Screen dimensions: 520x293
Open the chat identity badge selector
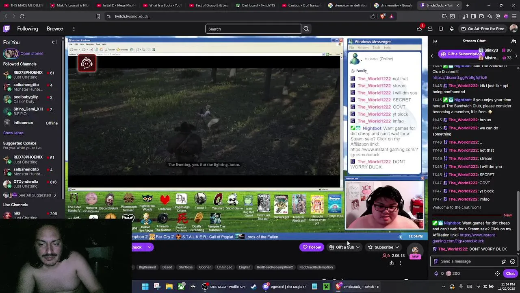tap(436, 262)
